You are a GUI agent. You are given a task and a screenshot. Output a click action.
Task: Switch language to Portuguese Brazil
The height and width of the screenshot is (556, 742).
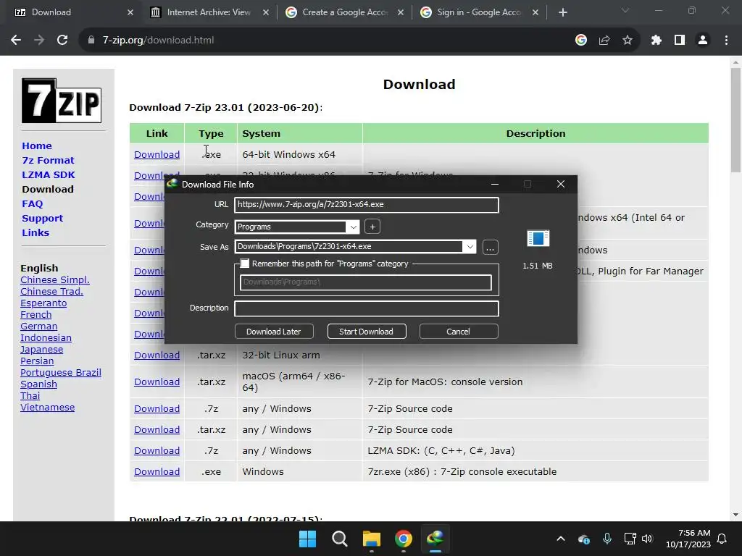61,373
